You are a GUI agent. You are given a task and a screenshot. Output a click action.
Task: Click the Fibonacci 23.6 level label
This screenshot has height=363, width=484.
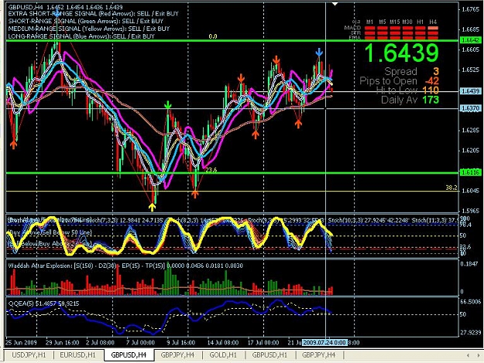[x=211, y=170]
